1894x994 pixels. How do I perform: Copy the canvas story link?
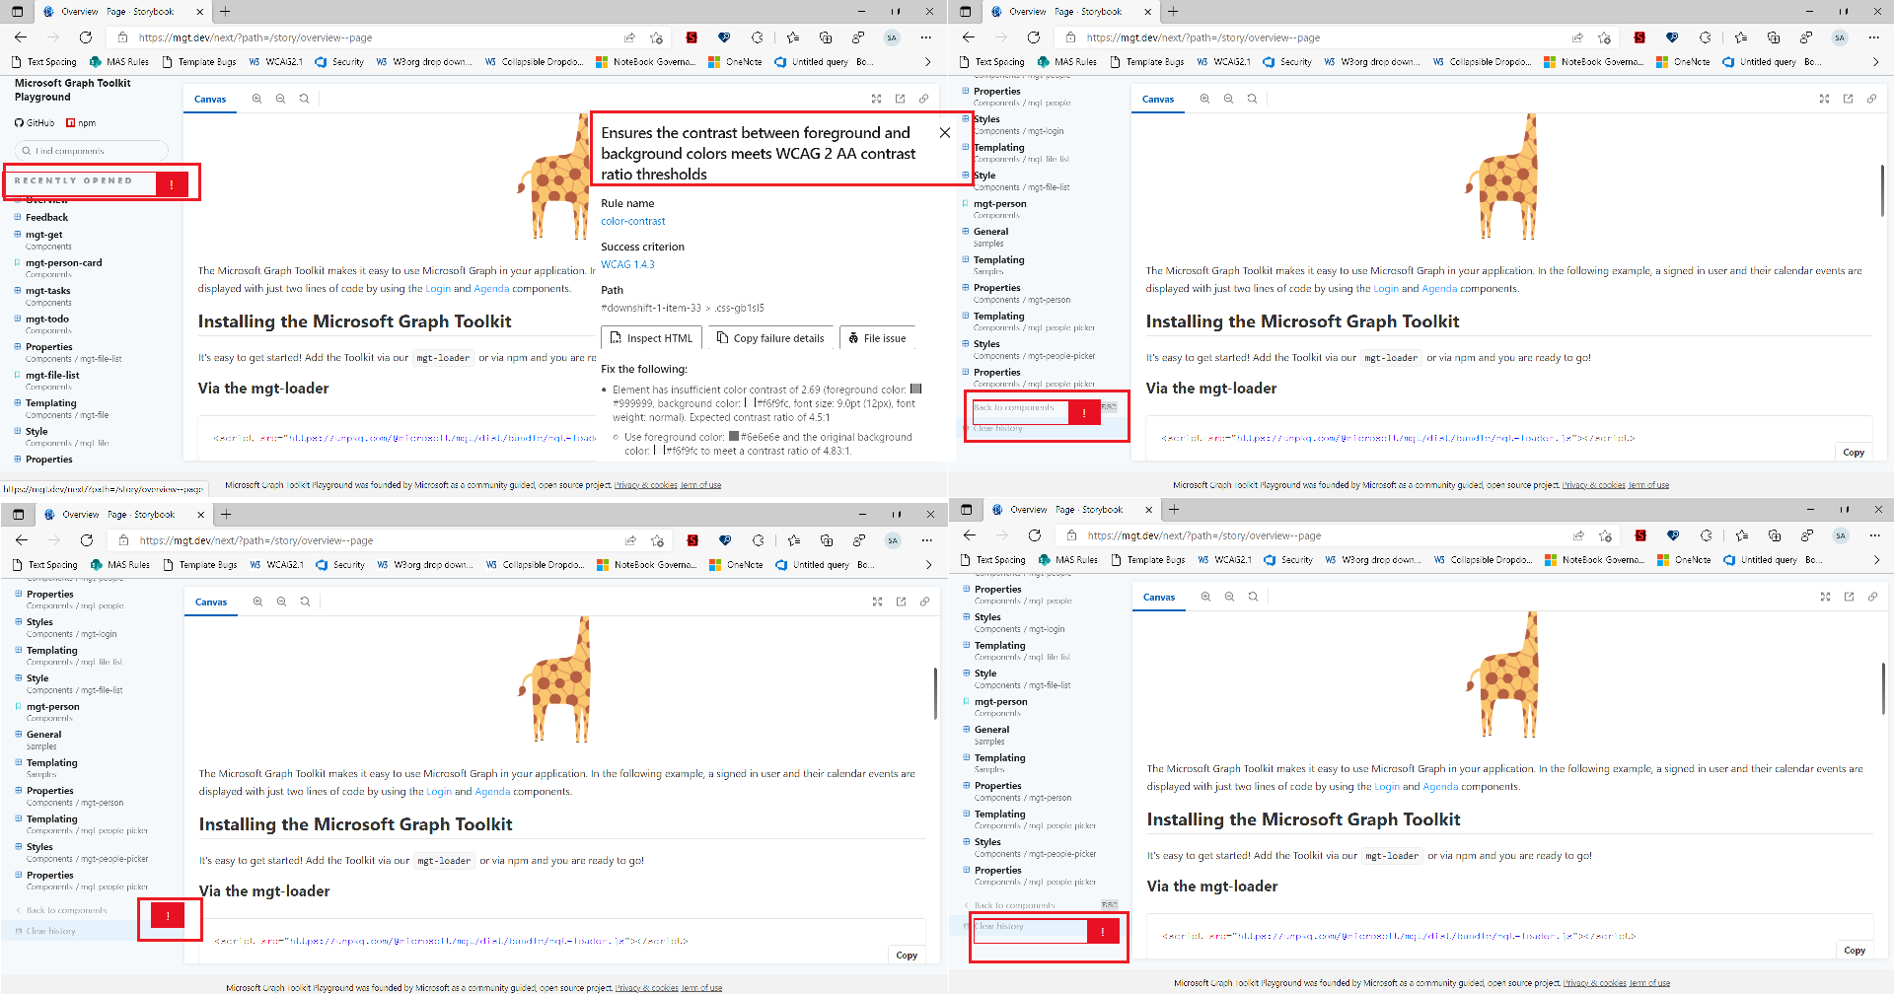924,99
